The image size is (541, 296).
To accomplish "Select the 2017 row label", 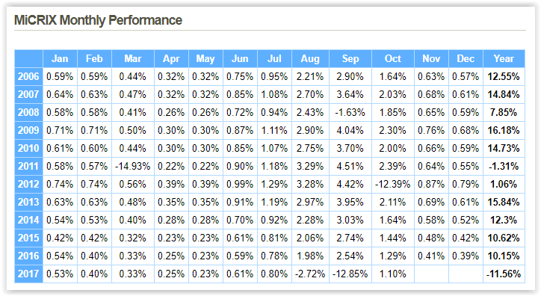I will (x=28, y=274).
